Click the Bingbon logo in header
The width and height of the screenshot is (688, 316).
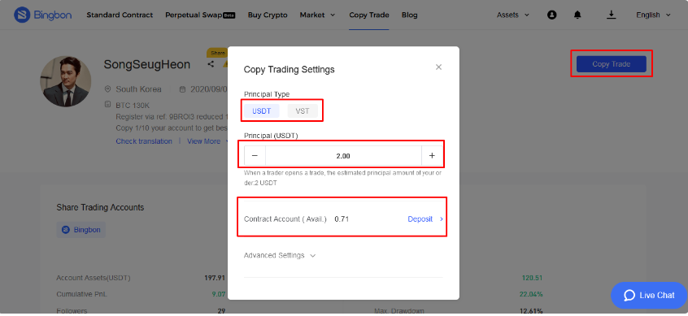click(42, 15)
